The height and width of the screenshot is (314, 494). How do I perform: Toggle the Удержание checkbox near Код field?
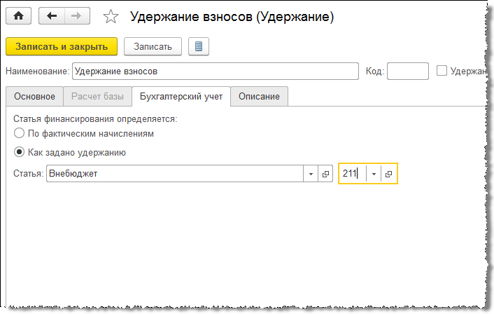pos(442,70)
